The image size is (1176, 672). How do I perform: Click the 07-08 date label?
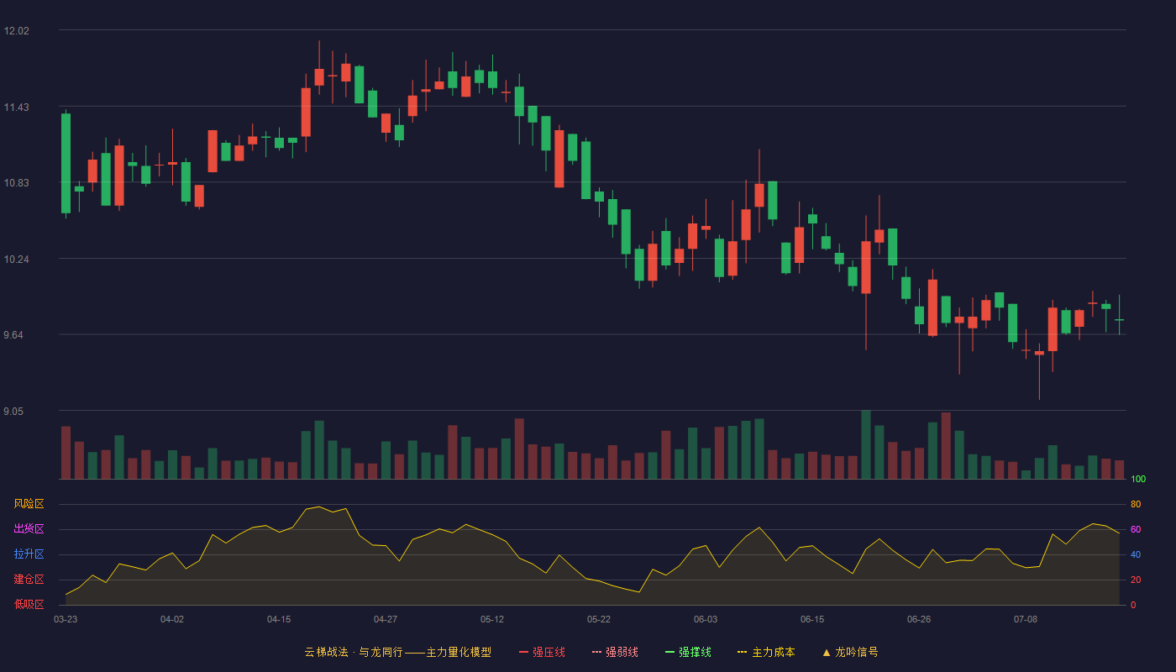point(1026,619)
